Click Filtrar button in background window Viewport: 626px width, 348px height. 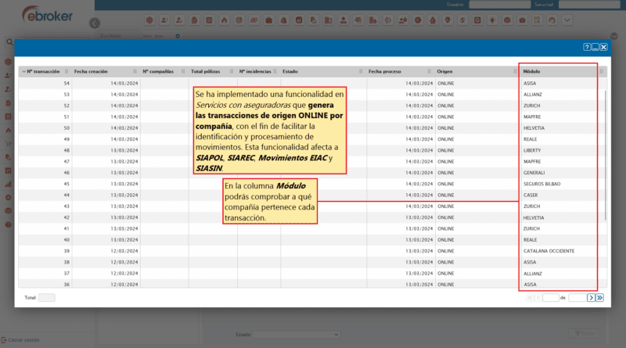584,333
